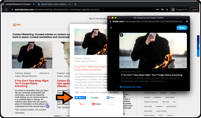Click the article image in center popup
Screen dimensions: 201x118
pos(91,42)
